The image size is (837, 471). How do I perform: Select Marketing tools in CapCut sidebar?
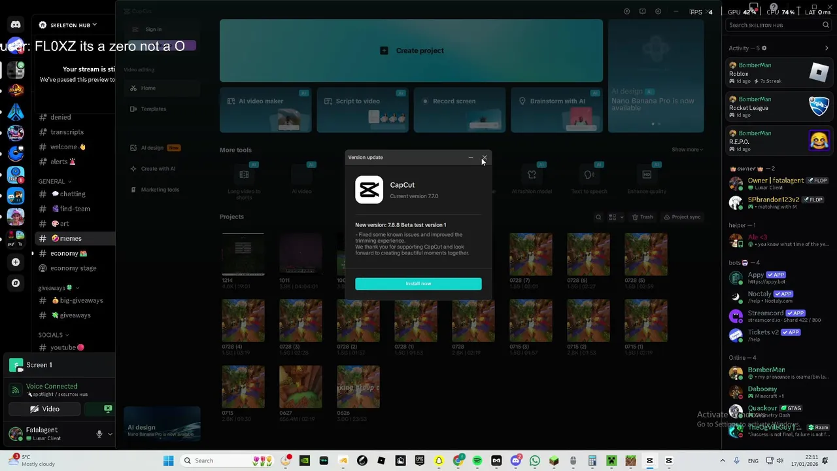click(x=162, y=190)
